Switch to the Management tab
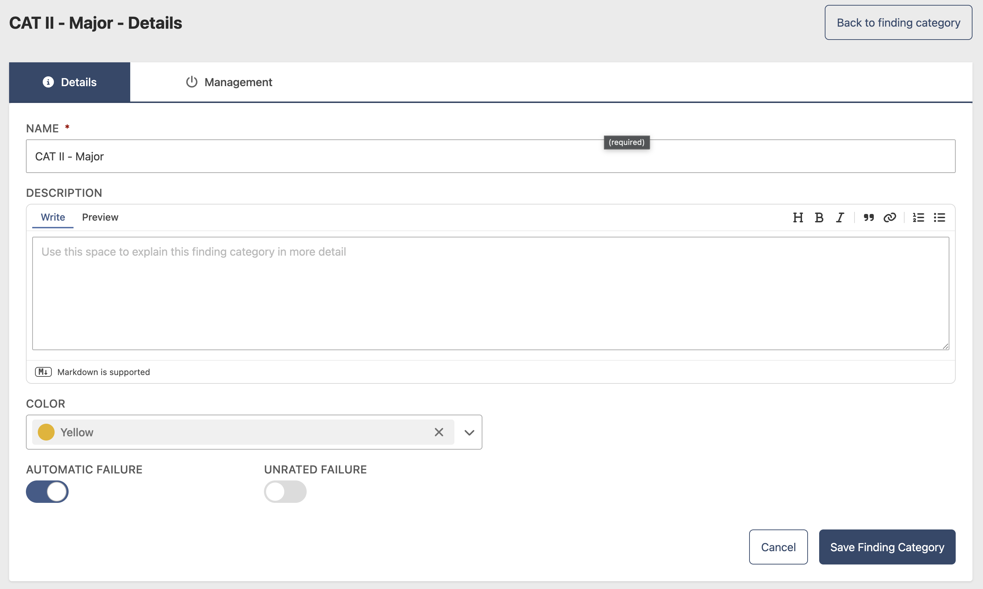 click(x=229, y=82)
